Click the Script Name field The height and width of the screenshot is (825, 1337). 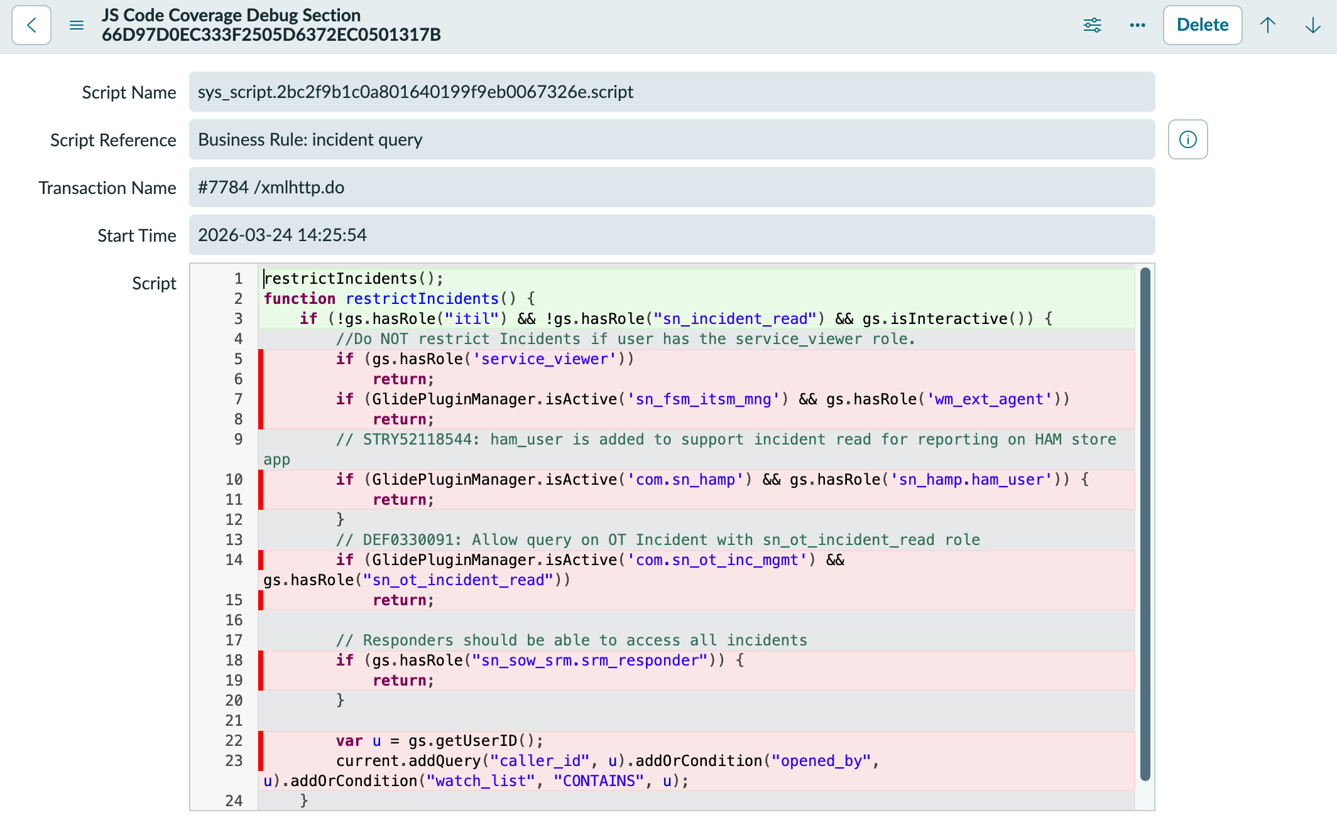672,92
